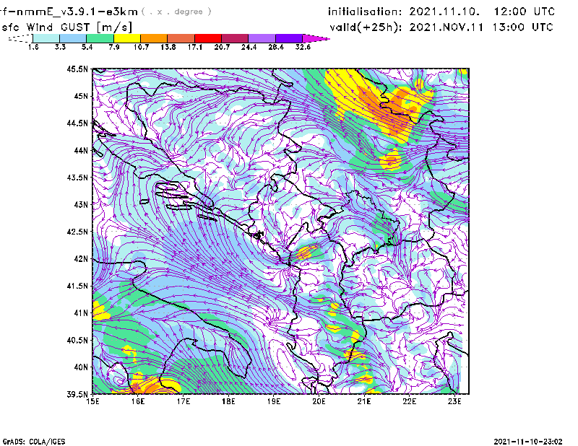Click the legend value 10.7
The width and height of the screenshot is (578, 446).
tap(141, 47)
